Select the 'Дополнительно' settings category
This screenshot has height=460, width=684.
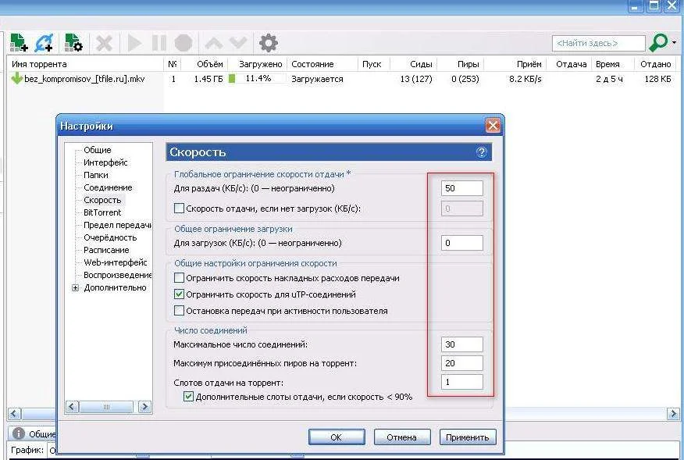[x=115, y=287]
